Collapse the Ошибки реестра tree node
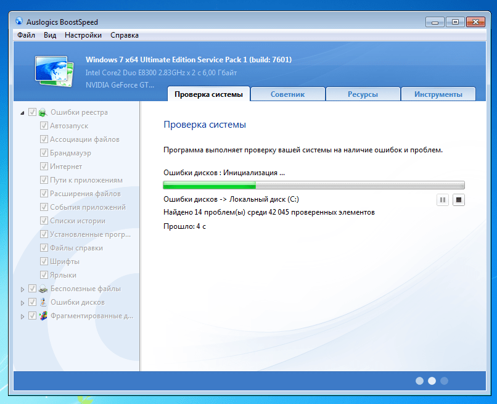497x404 pixels. 22,113
